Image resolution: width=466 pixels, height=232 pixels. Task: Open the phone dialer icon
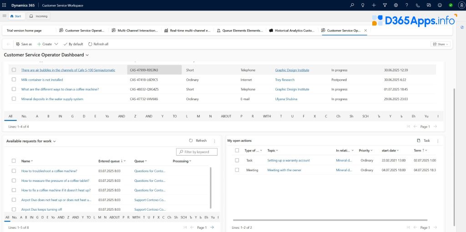click(x=418, y=5)
